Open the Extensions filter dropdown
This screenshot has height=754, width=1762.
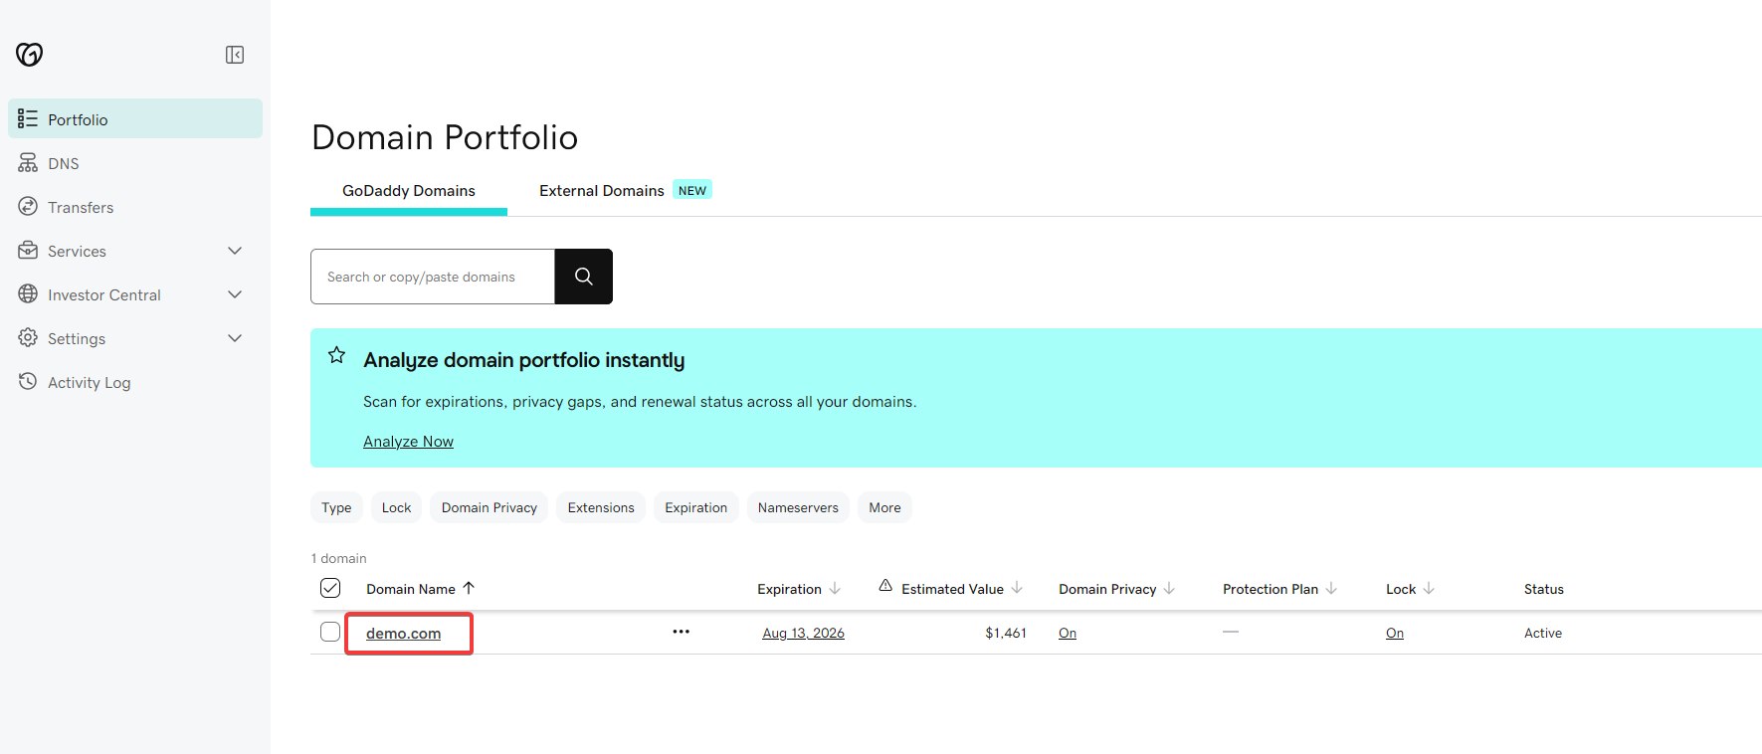click(x=601, y=507)
